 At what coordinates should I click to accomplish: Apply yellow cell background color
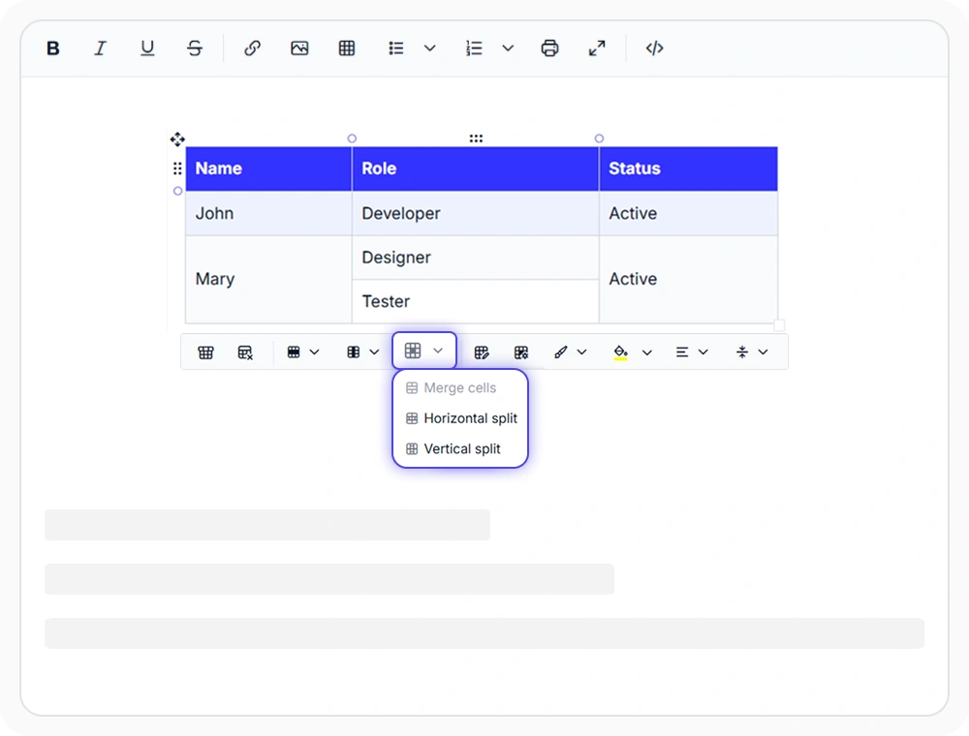click(x=621, y=353)
